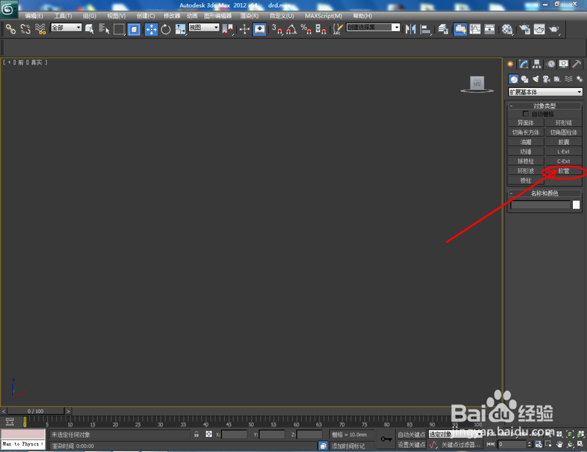
Task: Click the 环形结 object button
Action: [564, 123]
